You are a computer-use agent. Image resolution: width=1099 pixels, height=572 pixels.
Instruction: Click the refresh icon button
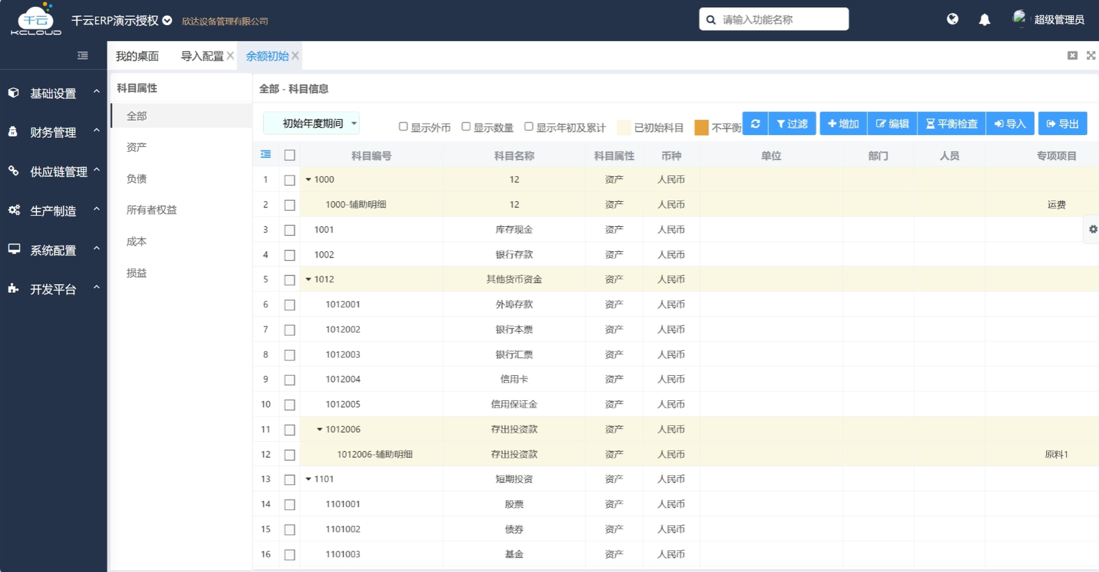click(755, 124)
